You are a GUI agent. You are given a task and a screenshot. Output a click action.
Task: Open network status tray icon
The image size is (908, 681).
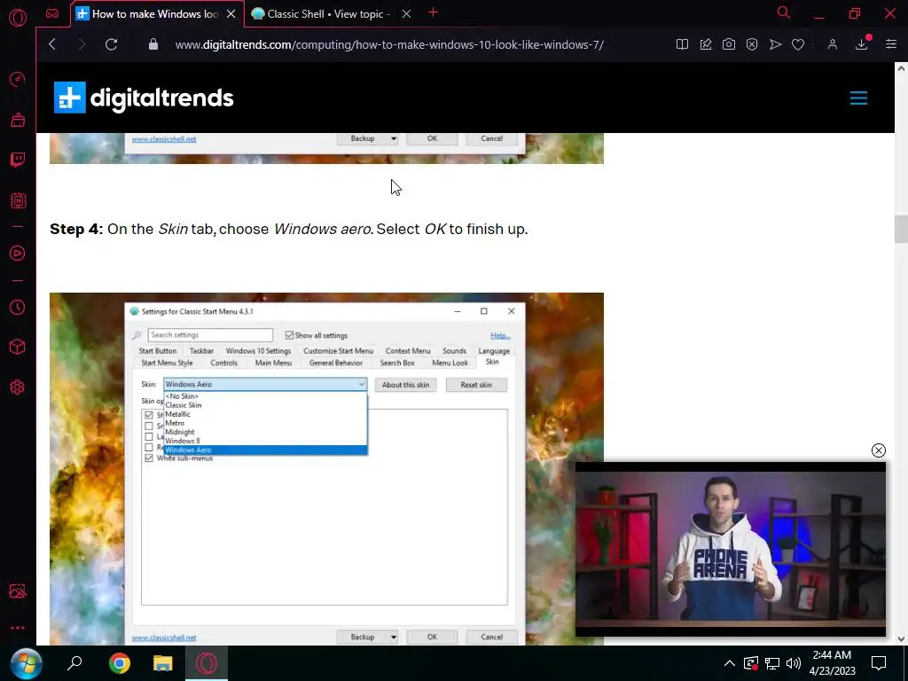click(x=772, y=663)
